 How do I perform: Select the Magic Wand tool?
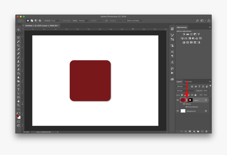[x=18, y=41]
